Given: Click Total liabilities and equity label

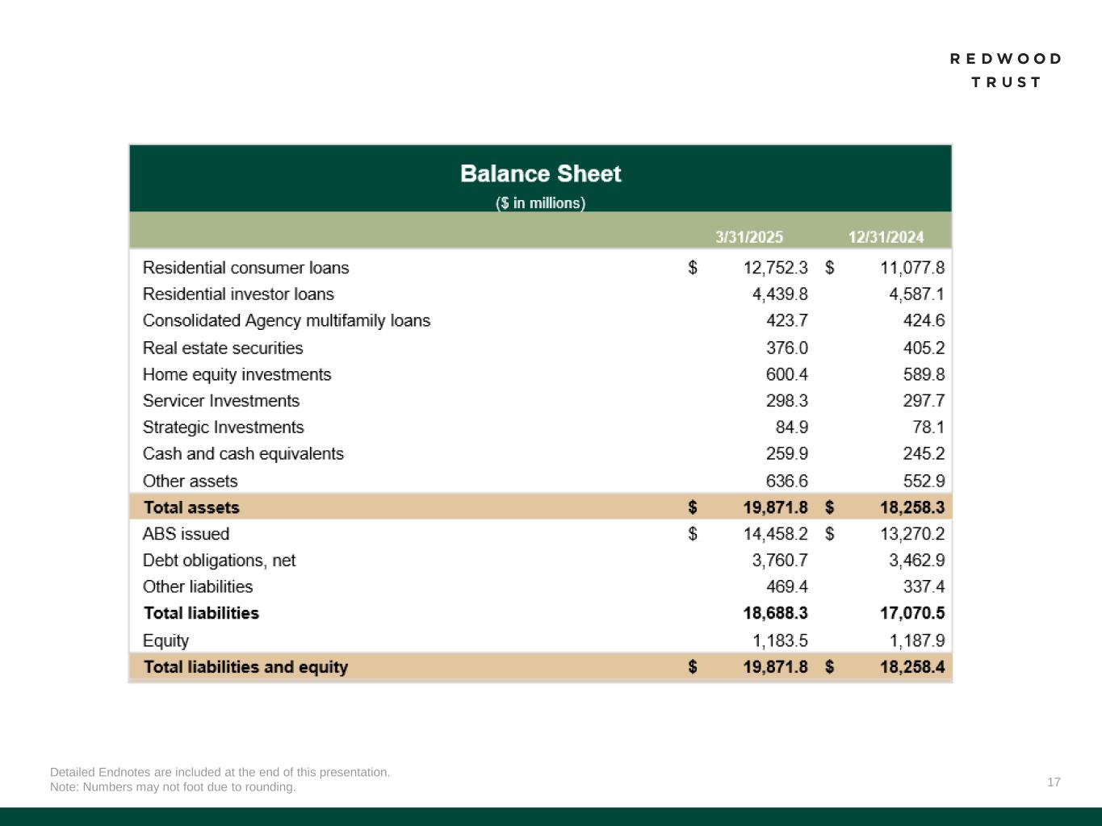Looking at the screenshot, I should [x=245, y=668].
